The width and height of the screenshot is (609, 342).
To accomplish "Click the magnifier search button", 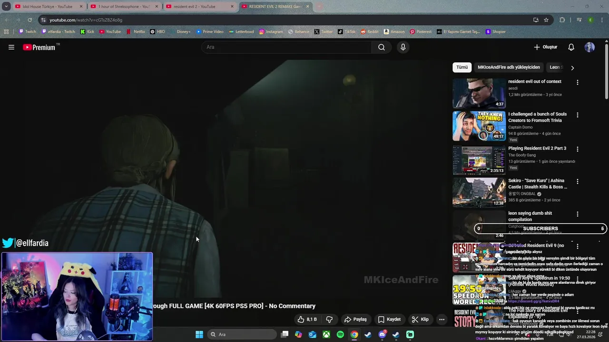I will 382,47.
